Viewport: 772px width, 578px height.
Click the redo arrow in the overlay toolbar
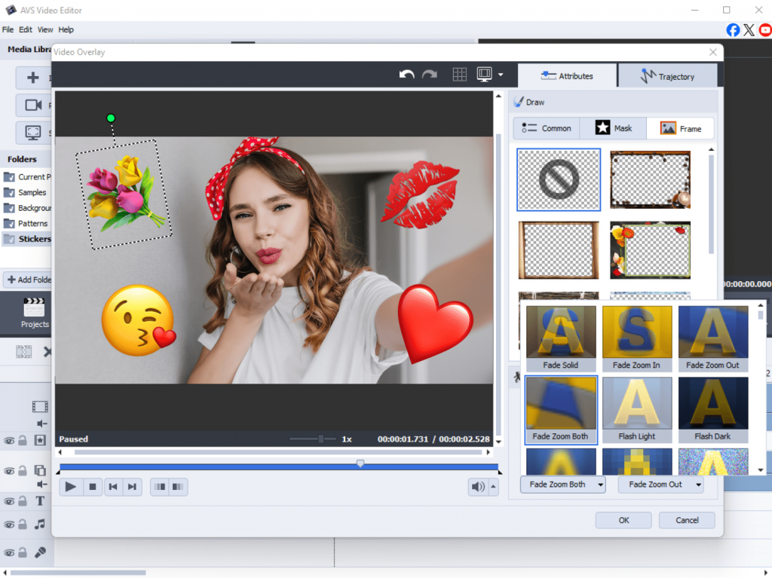(430, 75)
